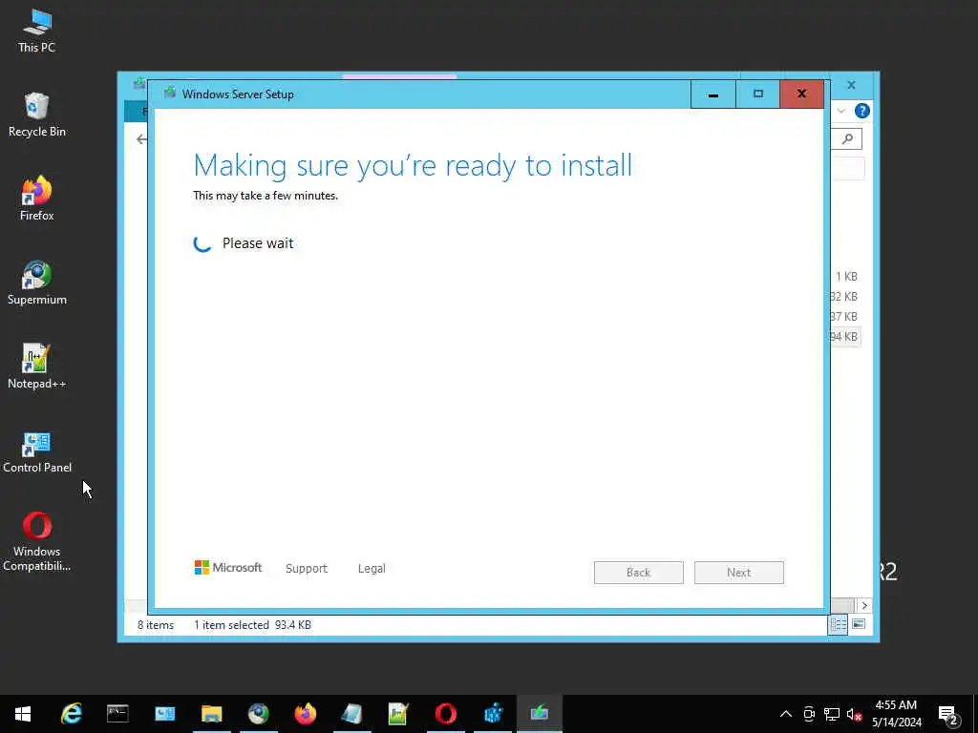The image size is (978, 733).
Task: Select Windows Server Setup taskbar button
Action: click(x=540, y=714)
